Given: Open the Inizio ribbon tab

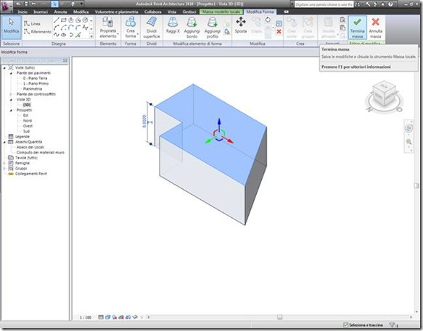Looking at the screenshot, I should 22,12.
